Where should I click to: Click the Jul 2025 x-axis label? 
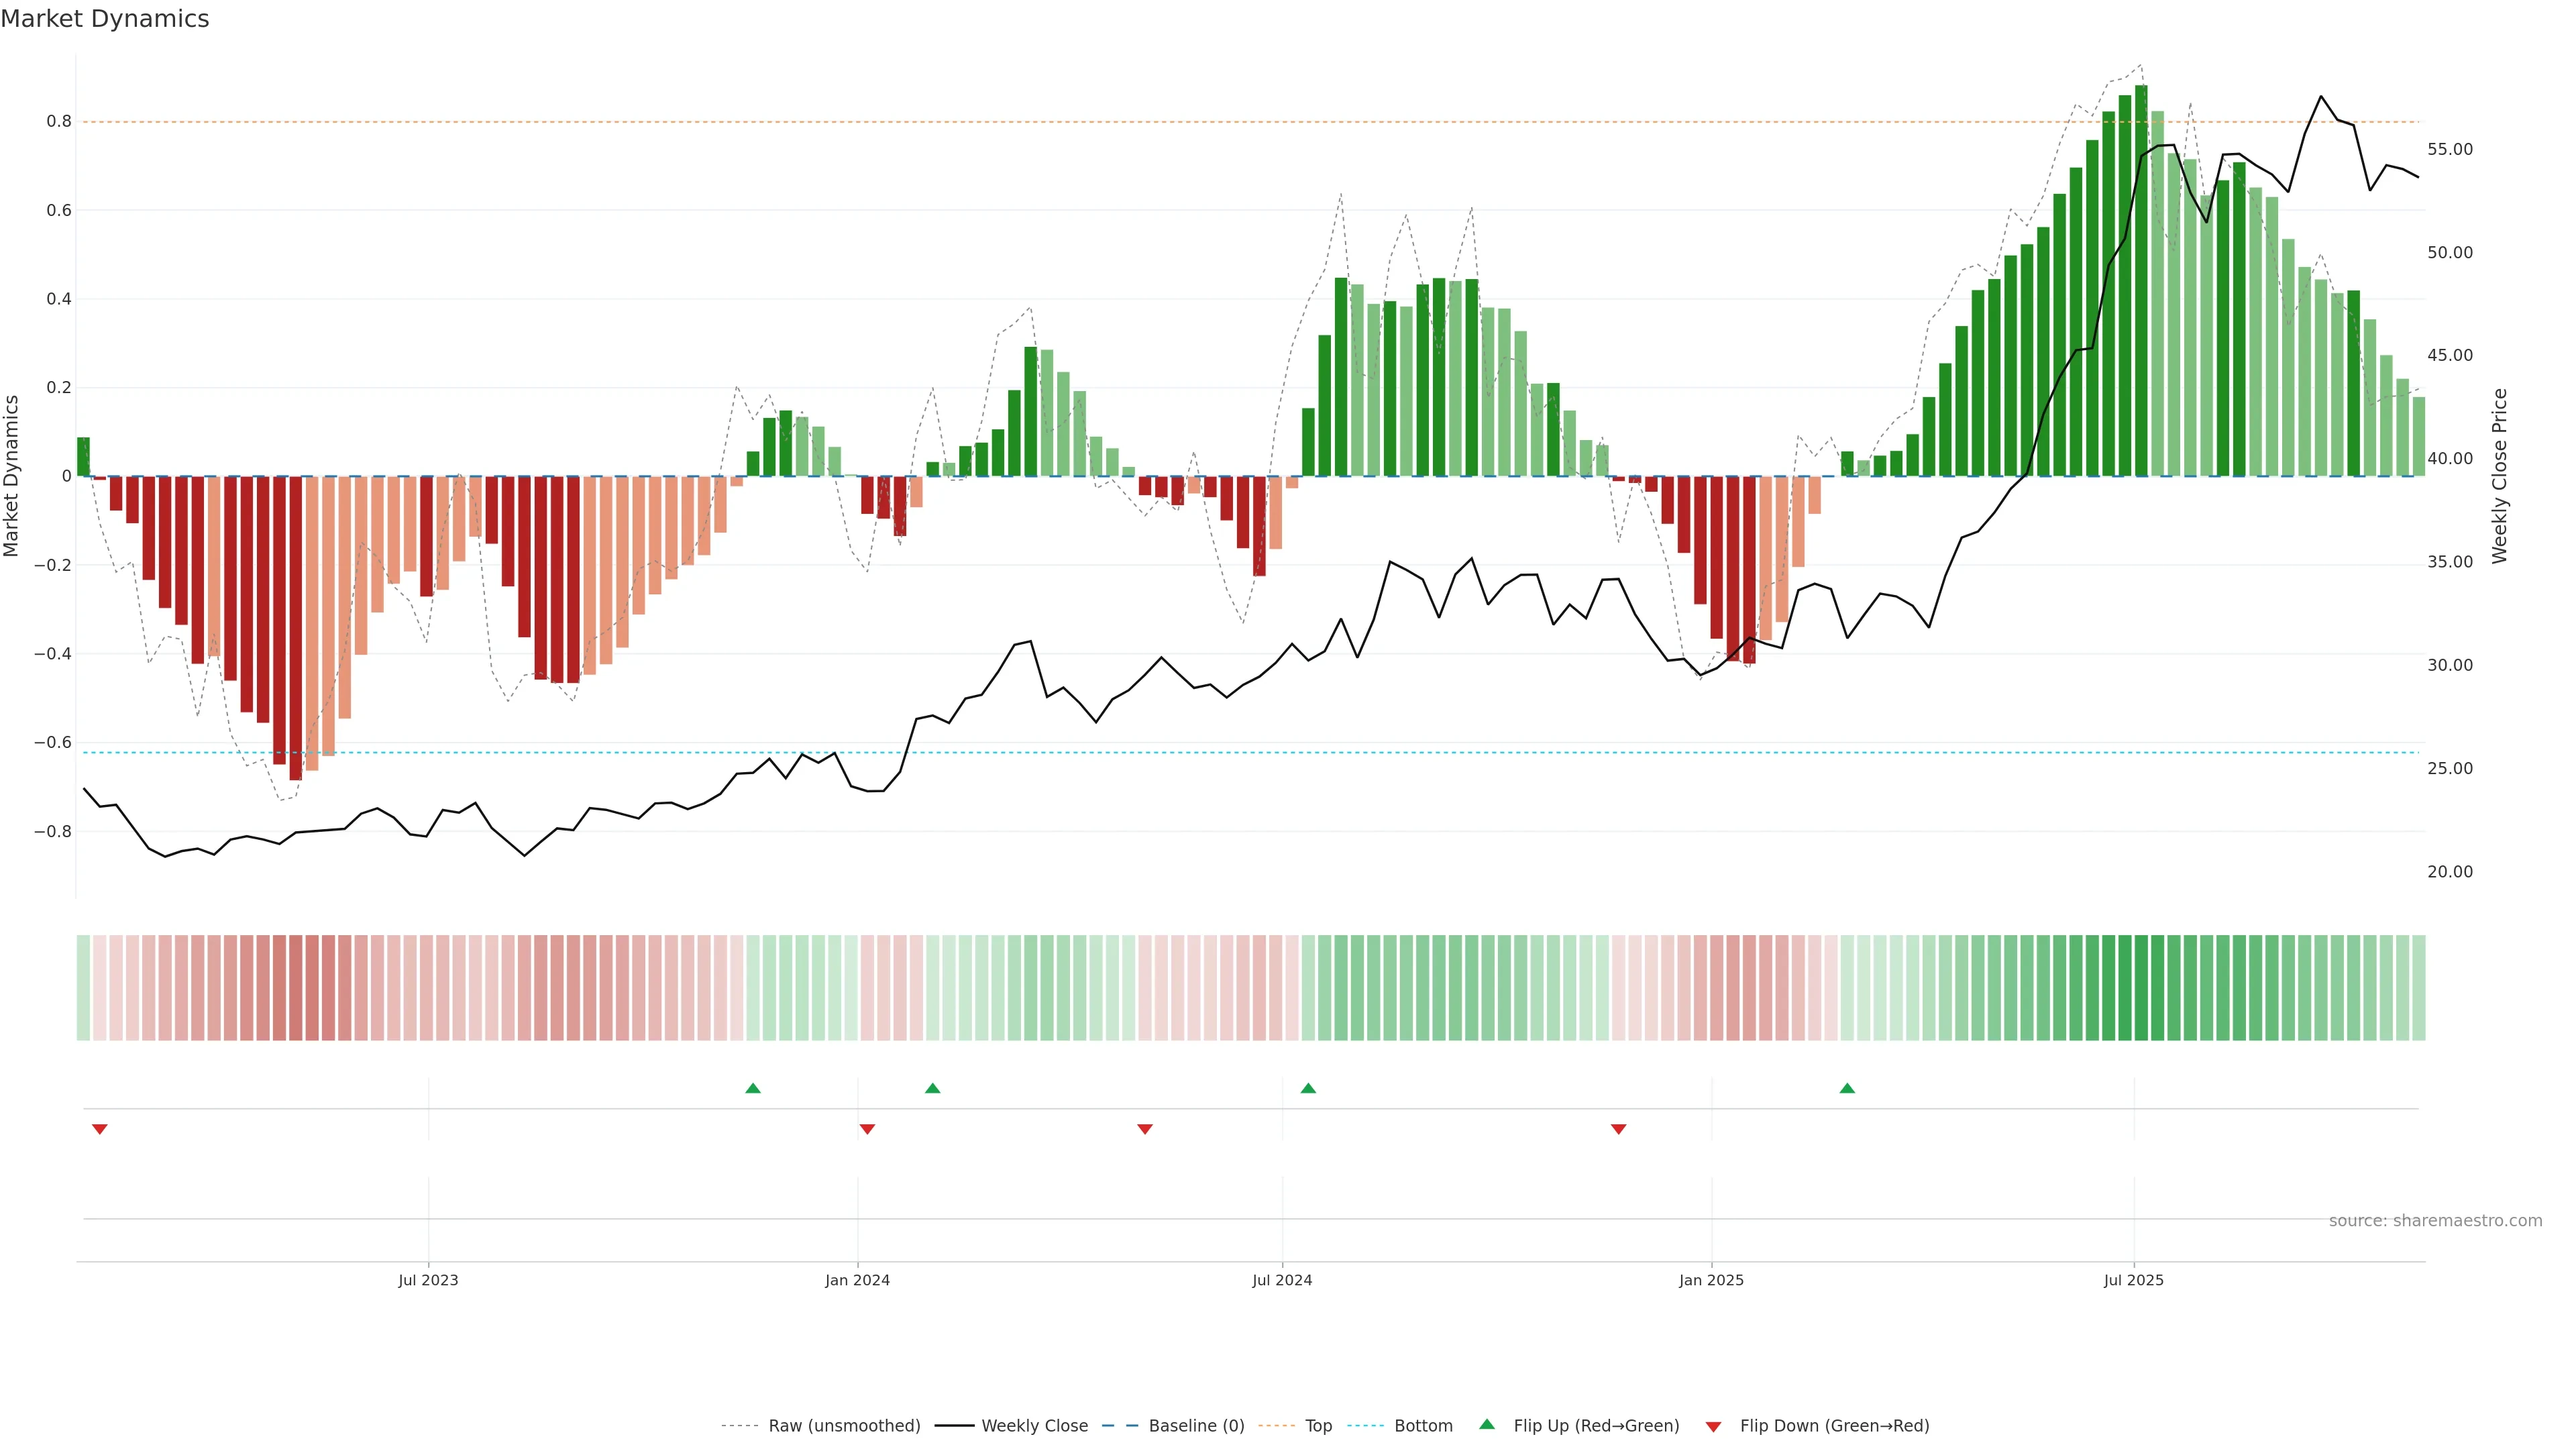tap(2133, 1280)
